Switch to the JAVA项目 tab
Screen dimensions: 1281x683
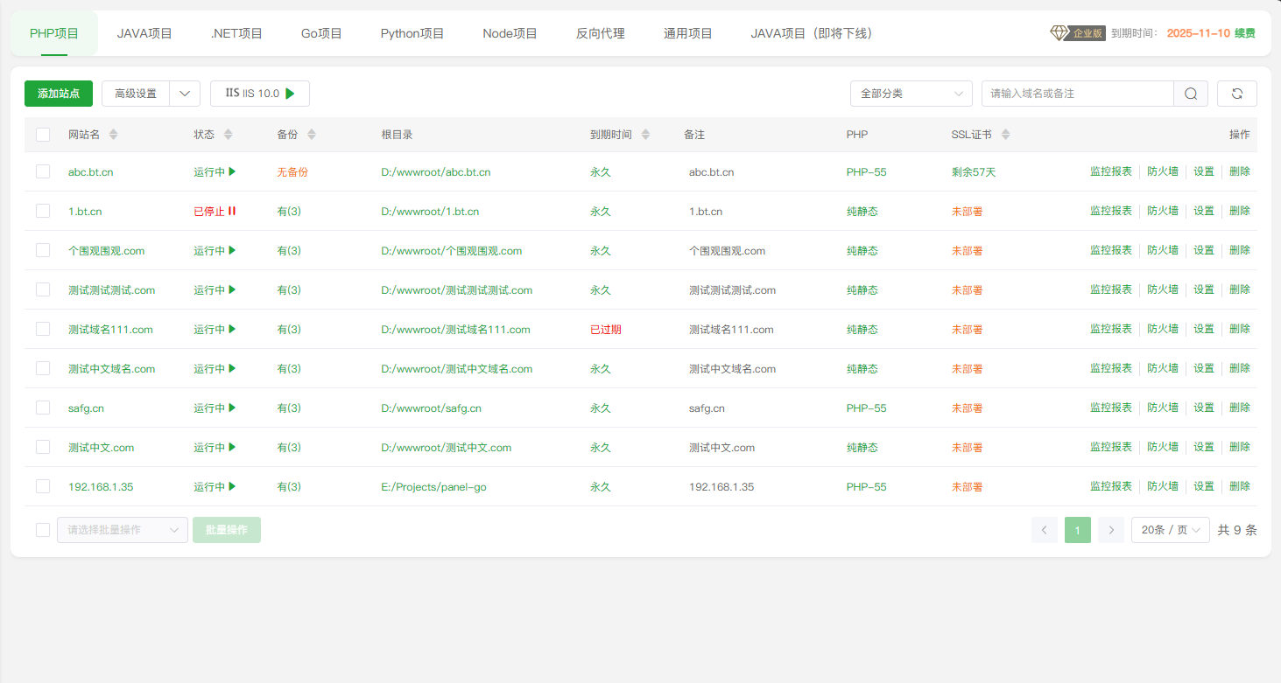pyautogui.click(x=144, y=34)
